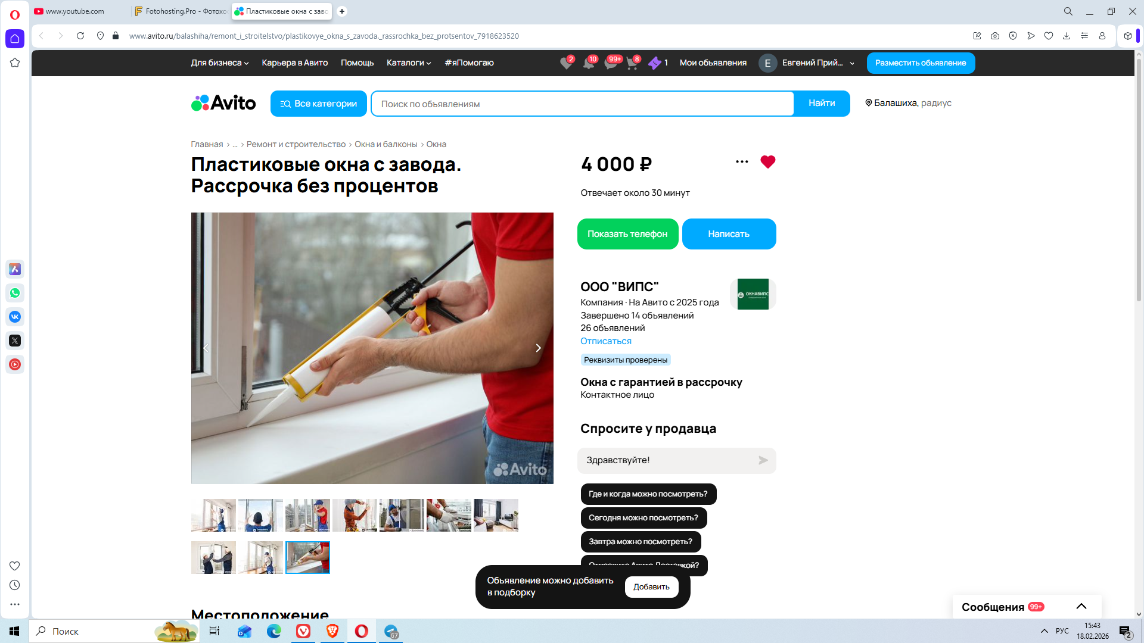Open user profile dropdown Евгений

click(x=817, y=63)
